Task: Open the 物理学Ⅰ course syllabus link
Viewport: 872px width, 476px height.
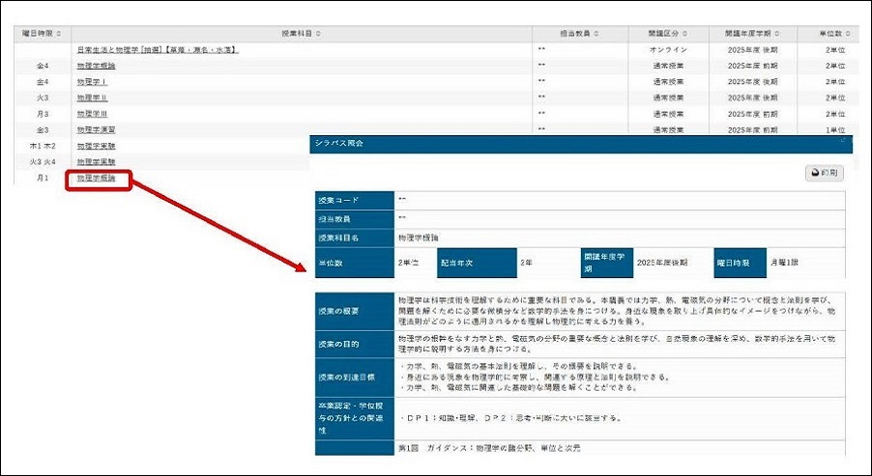Action: pyautogui.click(x=92, y=82)
